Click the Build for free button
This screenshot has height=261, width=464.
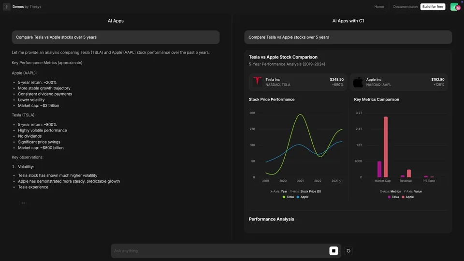pyautogui.click(x=433, y=6)
